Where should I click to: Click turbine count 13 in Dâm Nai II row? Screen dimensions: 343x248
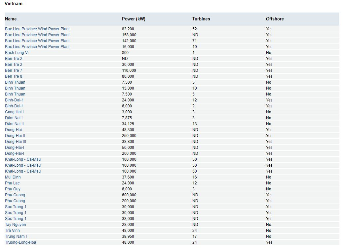pos(195,124)
